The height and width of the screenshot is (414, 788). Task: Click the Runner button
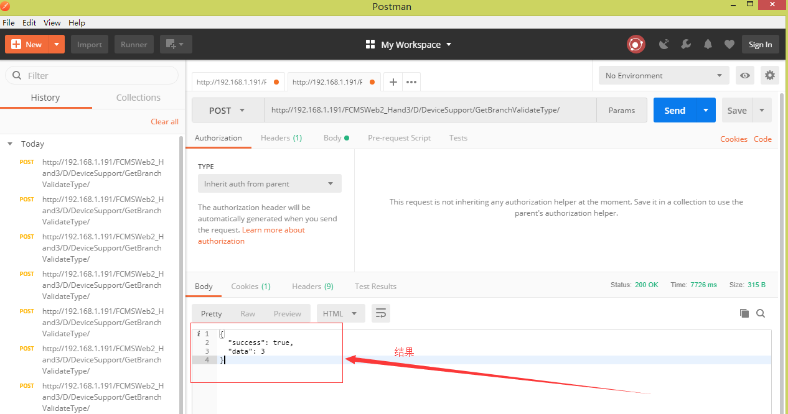point(134,44)
